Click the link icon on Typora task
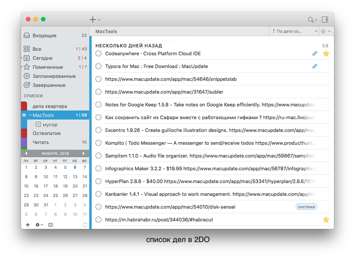355x259 pixels. [315, 66]
